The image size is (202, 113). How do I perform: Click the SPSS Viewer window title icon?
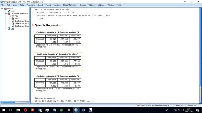[2, 2]
